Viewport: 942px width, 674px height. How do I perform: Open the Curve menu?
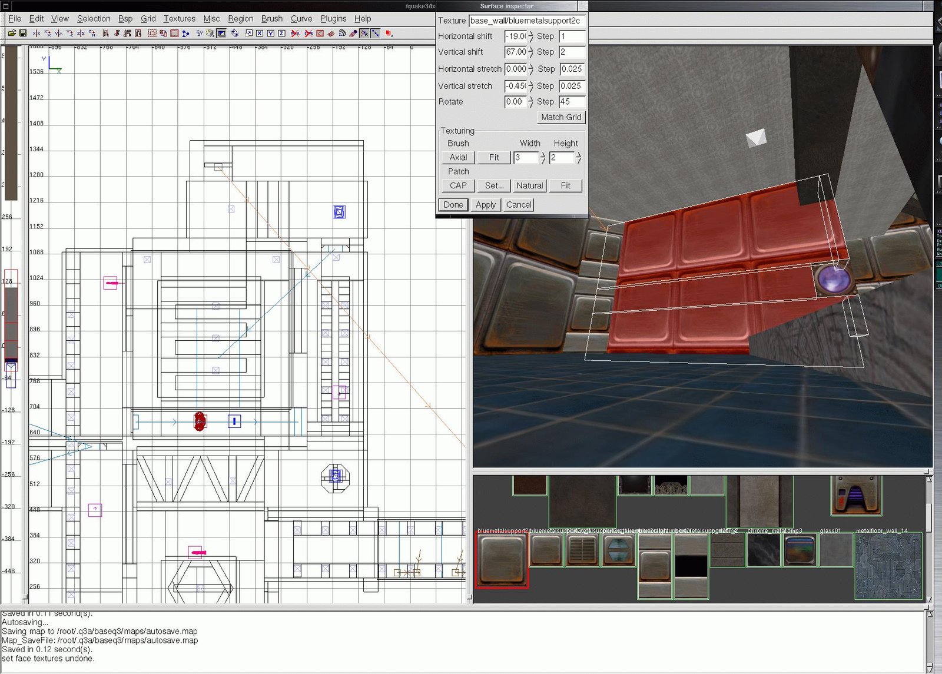point(301,18)
